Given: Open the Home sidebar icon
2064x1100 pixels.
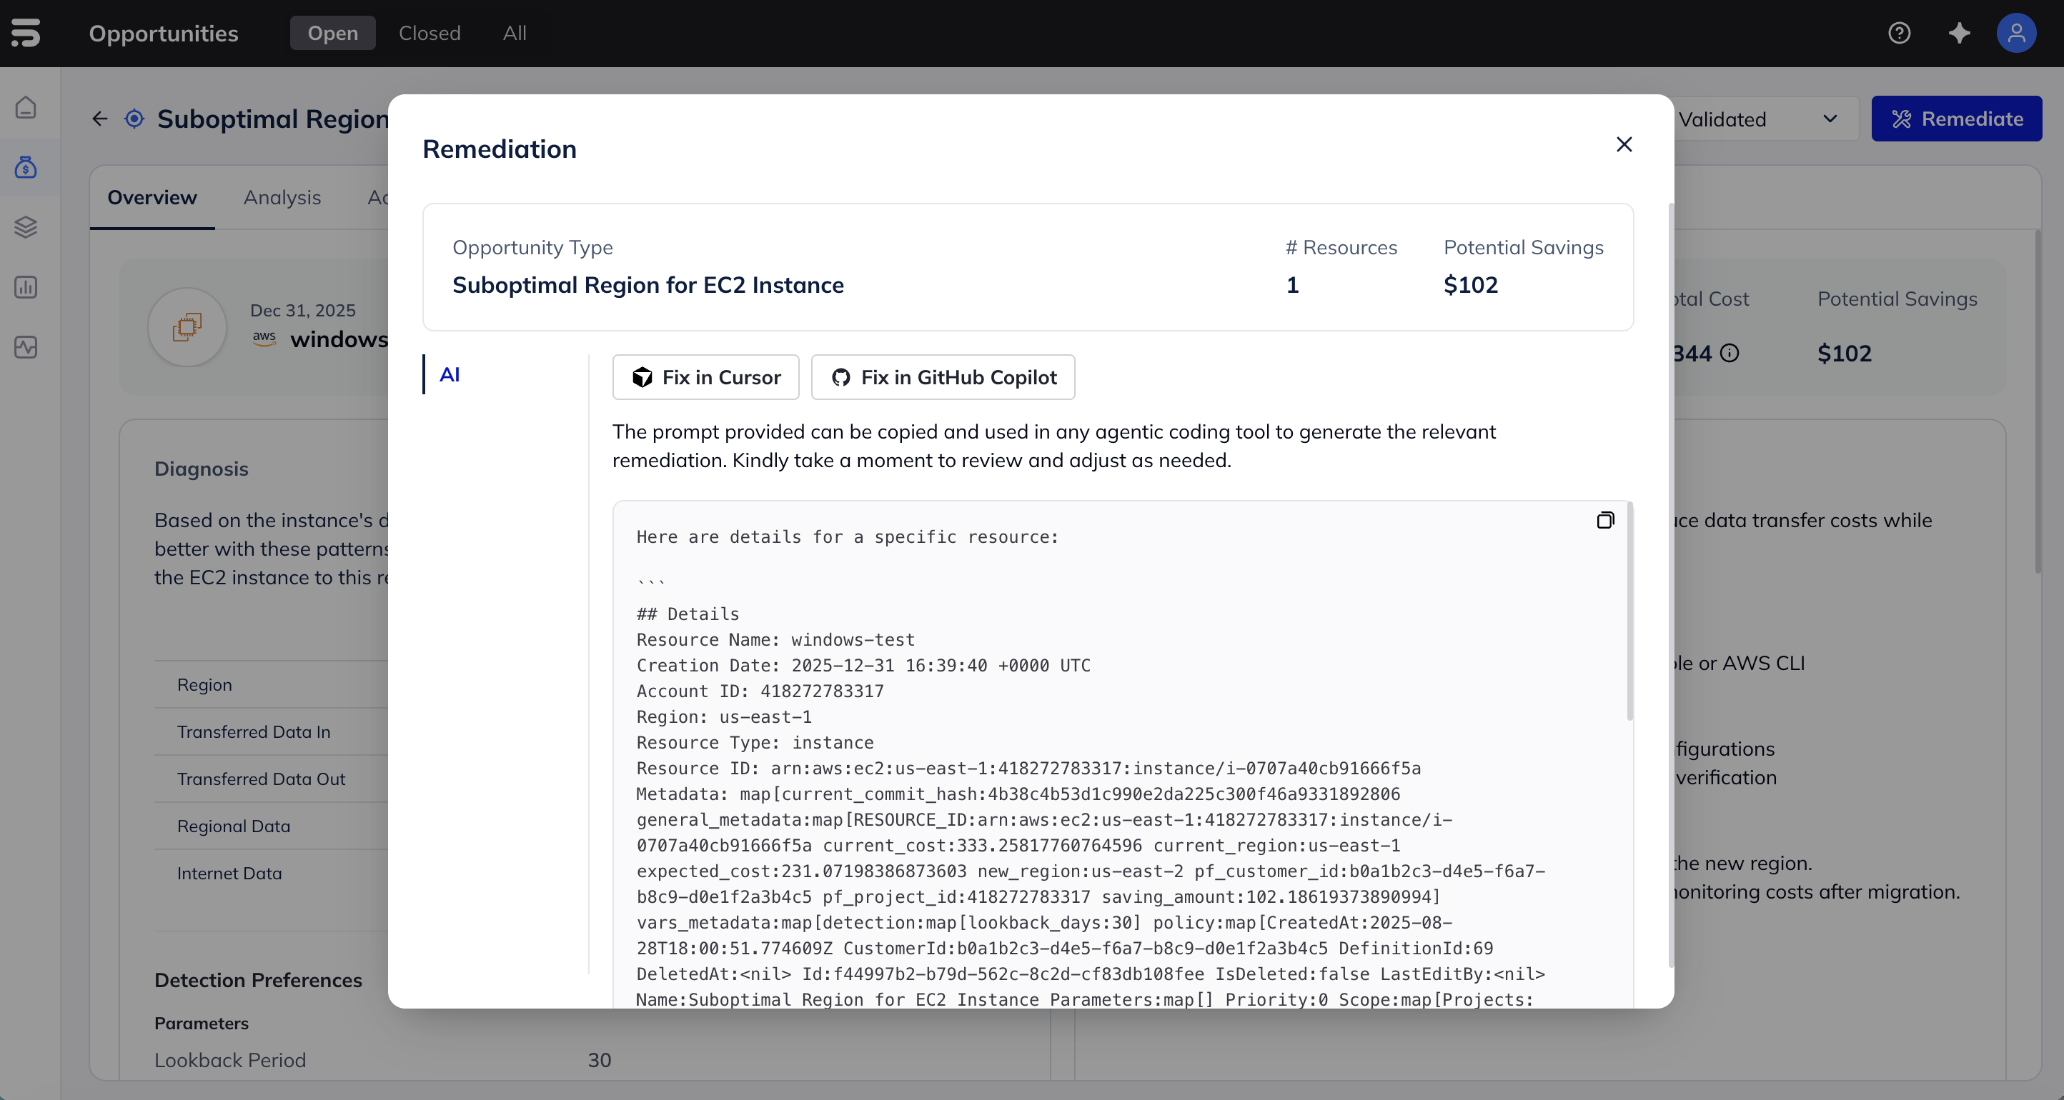Looking at the screenshot, I should click(26, 106).
